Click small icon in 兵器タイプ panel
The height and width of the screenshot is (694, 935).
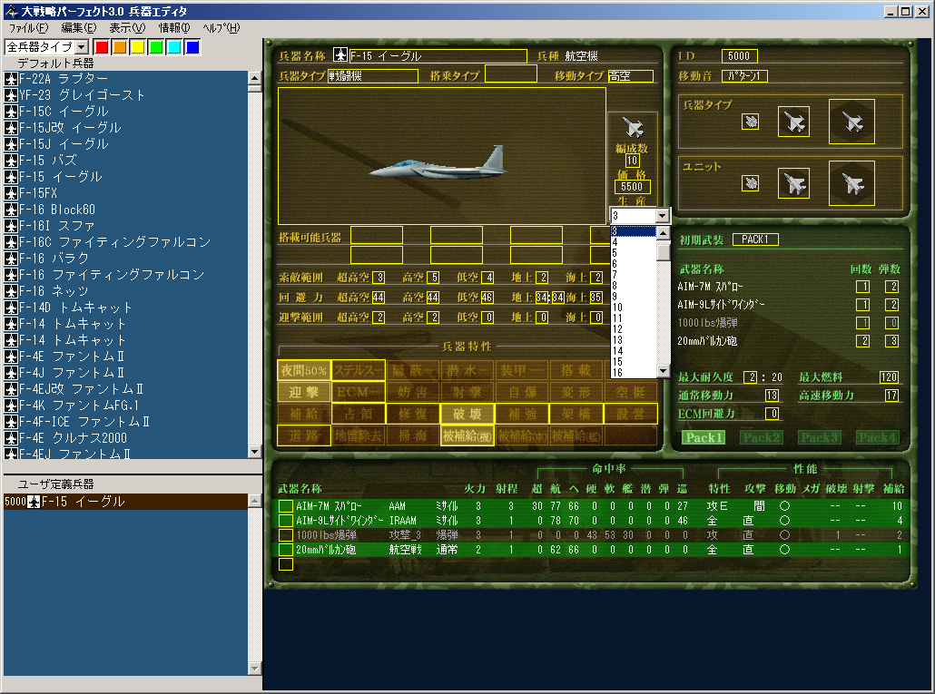[x=750, y=122]
